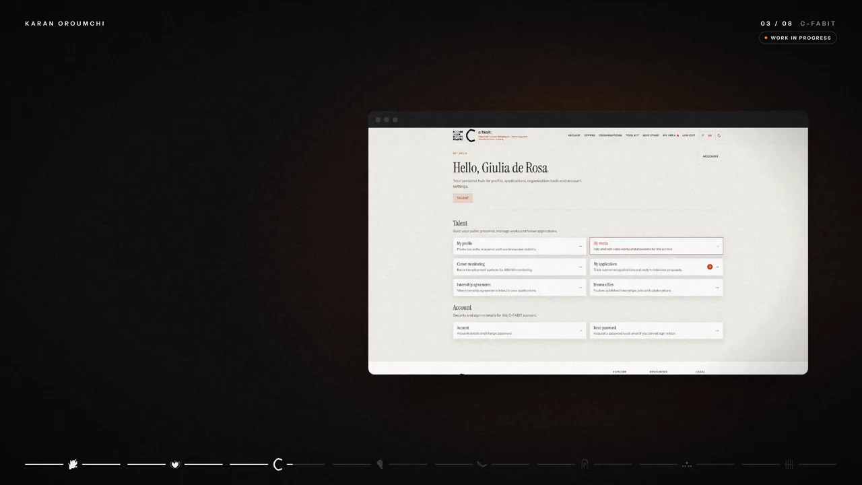
Task: Open the Archive menu item
Action: point(574,135)
